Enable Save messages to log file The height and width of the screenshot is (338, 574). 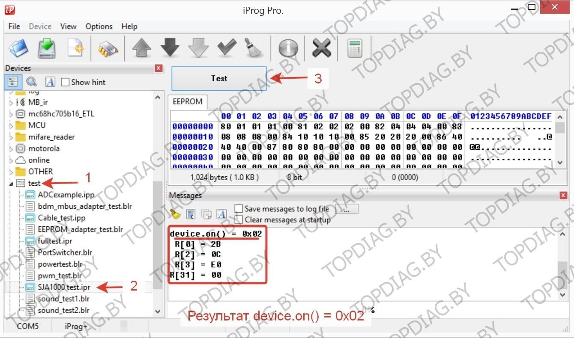point(239,209)
